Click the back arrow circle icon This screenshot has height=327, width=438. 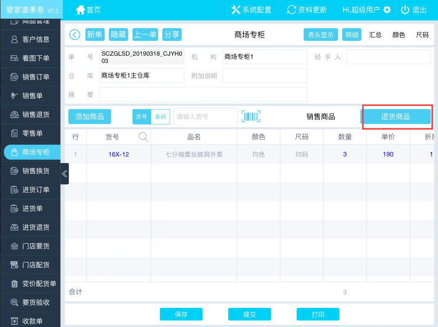coord(74,34)
